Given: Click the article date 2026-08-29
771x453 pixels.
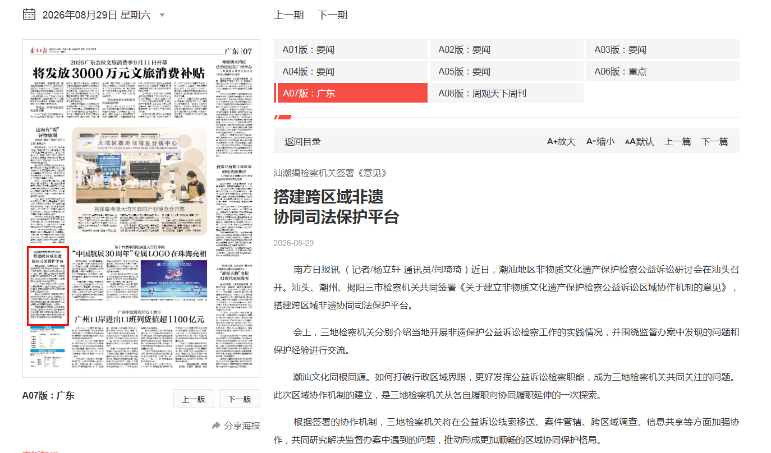Looking at the screenshot, I should click(293, 243).
